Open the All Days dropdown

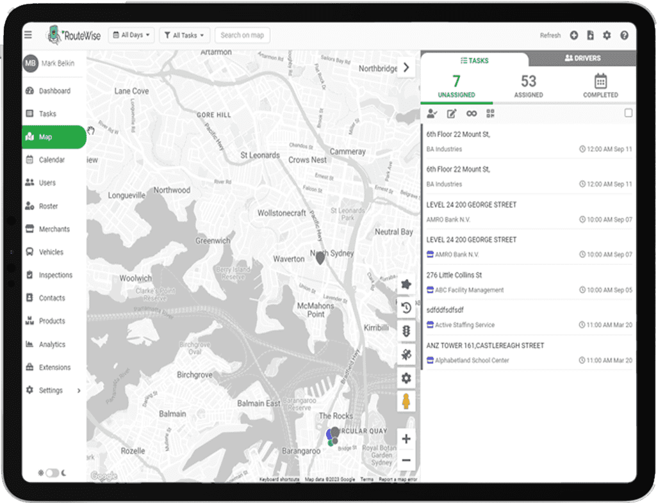[131, 35]
